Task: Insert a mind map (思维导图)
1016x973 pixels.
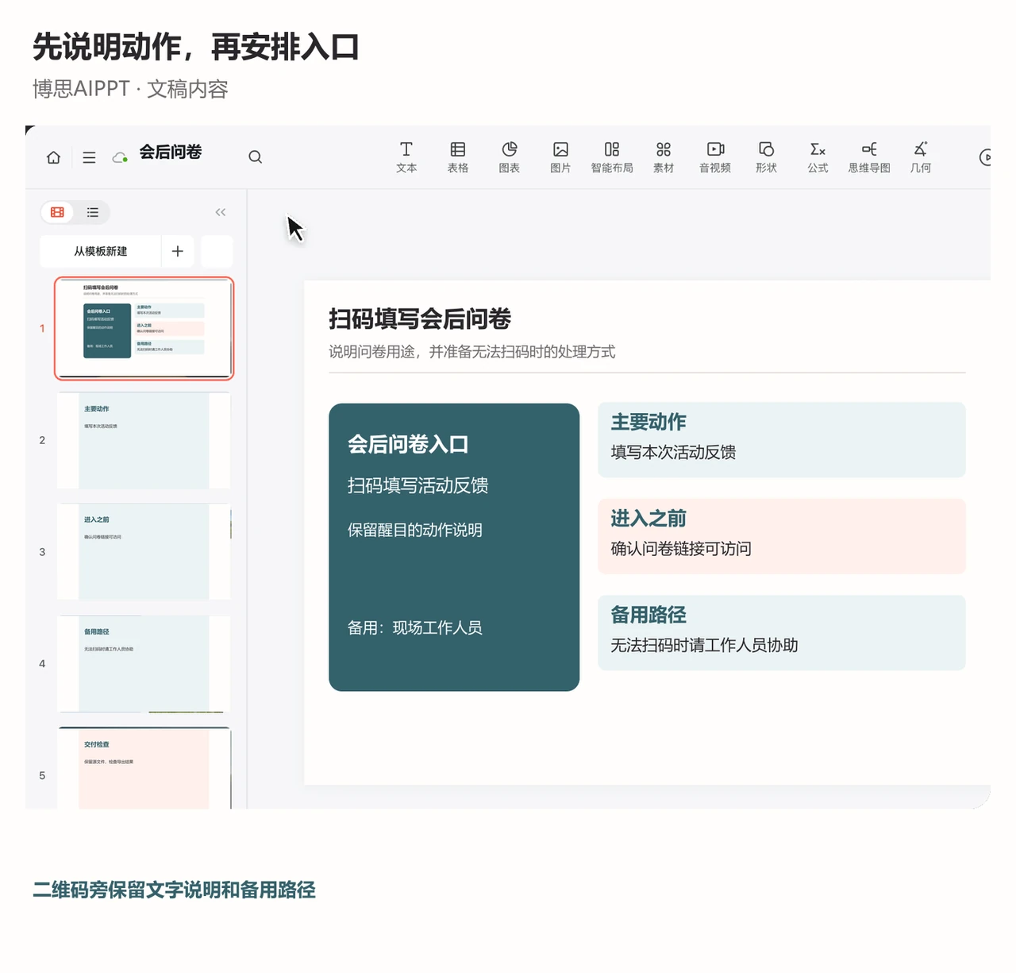Action: click(869, 157)
